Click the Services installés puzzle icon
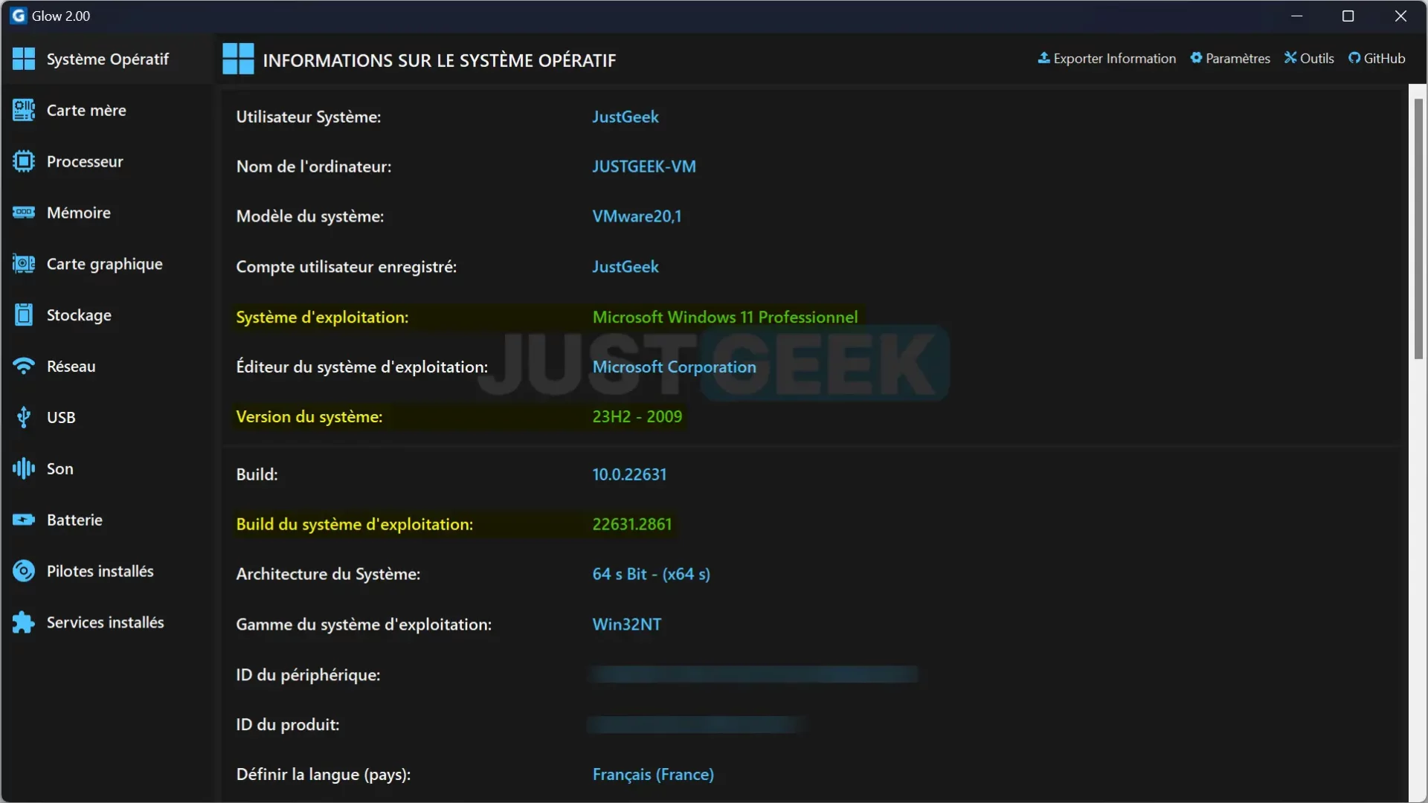The height and width of the screenshot is (803, 1428). point(24,622)
